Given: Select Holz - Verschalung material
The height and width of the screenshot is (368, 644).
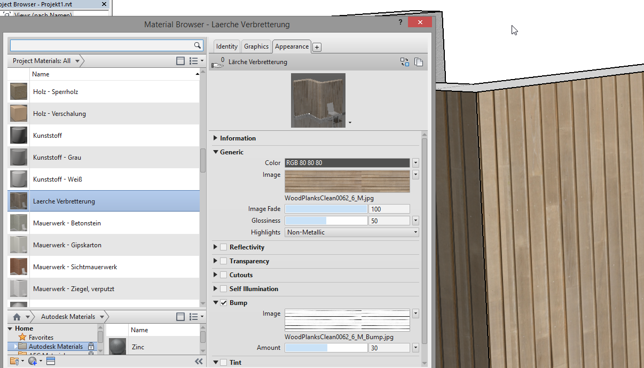Looking at the screenshot, I should 104,114.
